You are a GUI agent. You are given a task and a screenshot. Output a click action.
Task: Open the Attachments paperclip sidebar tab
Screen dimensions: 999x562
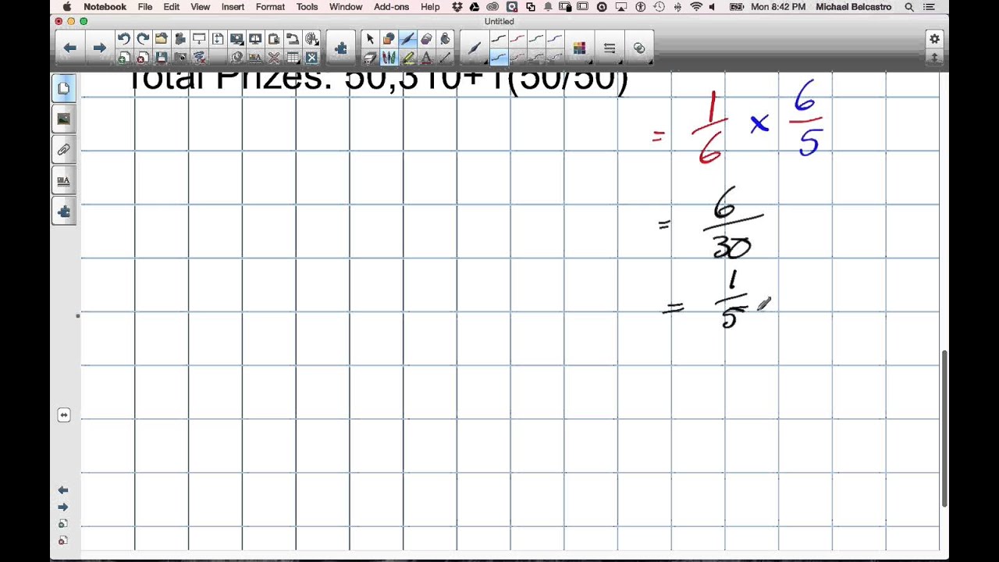[63, 150]
